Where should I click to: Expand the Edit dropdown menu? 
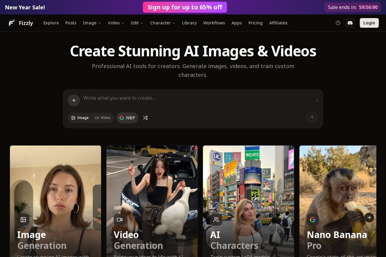tap(137, 23)
